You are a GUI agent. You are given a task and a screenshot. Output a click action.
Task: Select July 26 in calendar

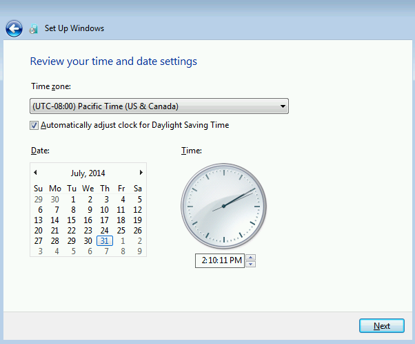(137, 231)
